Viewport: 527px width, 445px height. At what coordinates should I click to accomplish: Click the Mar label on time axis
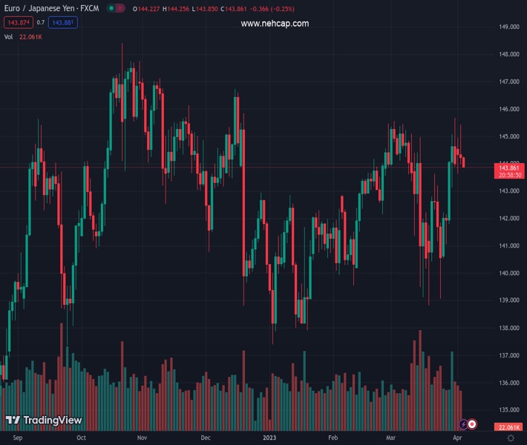(390, 438)
